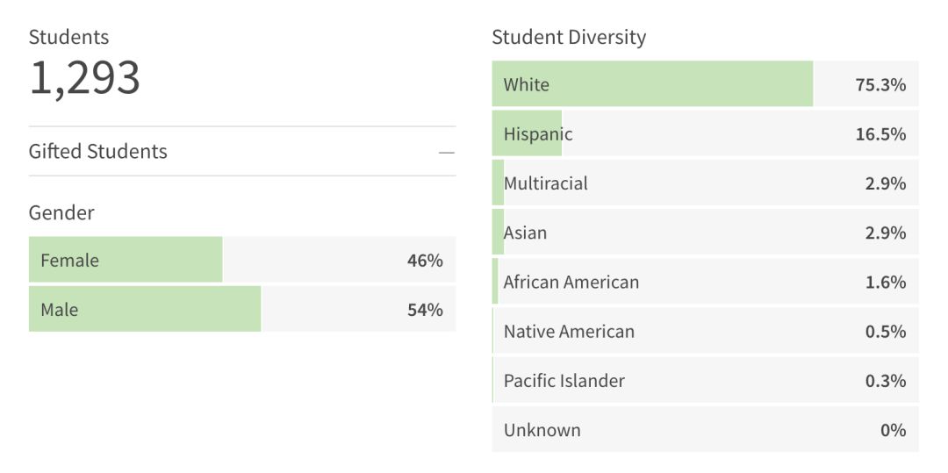Click the Students heading
Image resolution: width=948 pixels, height=473 pixels.
(68, 37)
